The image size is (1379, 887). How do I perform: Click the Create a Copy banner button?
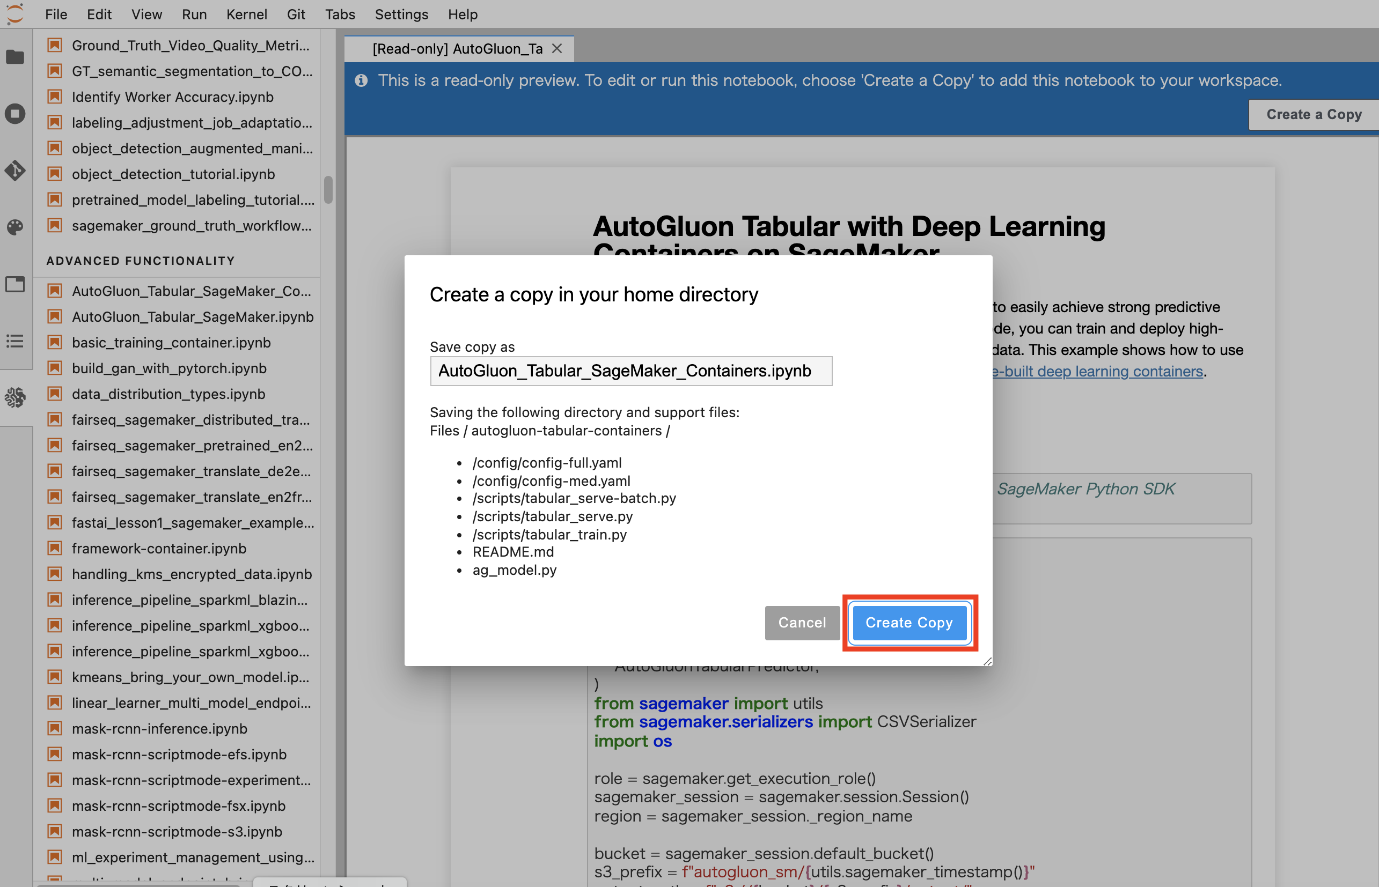(x=1314, y=115)
